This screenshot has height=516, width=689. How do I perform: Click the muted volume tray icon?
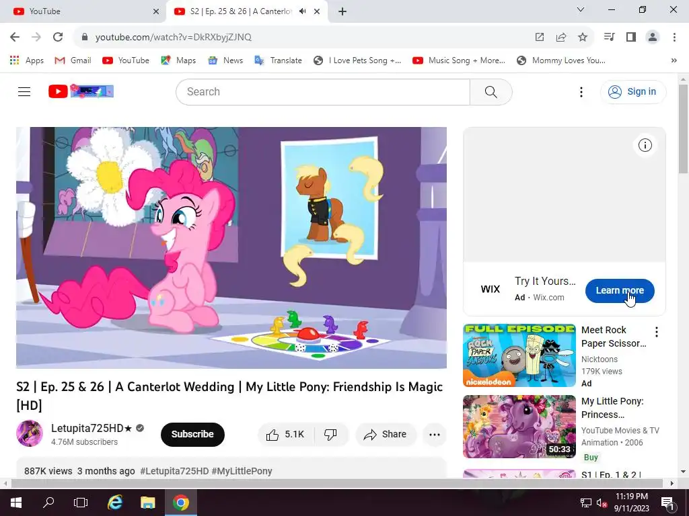point(602,503)
